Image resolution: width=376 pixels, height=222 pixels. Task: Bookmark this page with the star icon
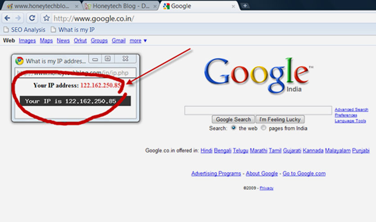pyautogui.click(x=46, y=18)
